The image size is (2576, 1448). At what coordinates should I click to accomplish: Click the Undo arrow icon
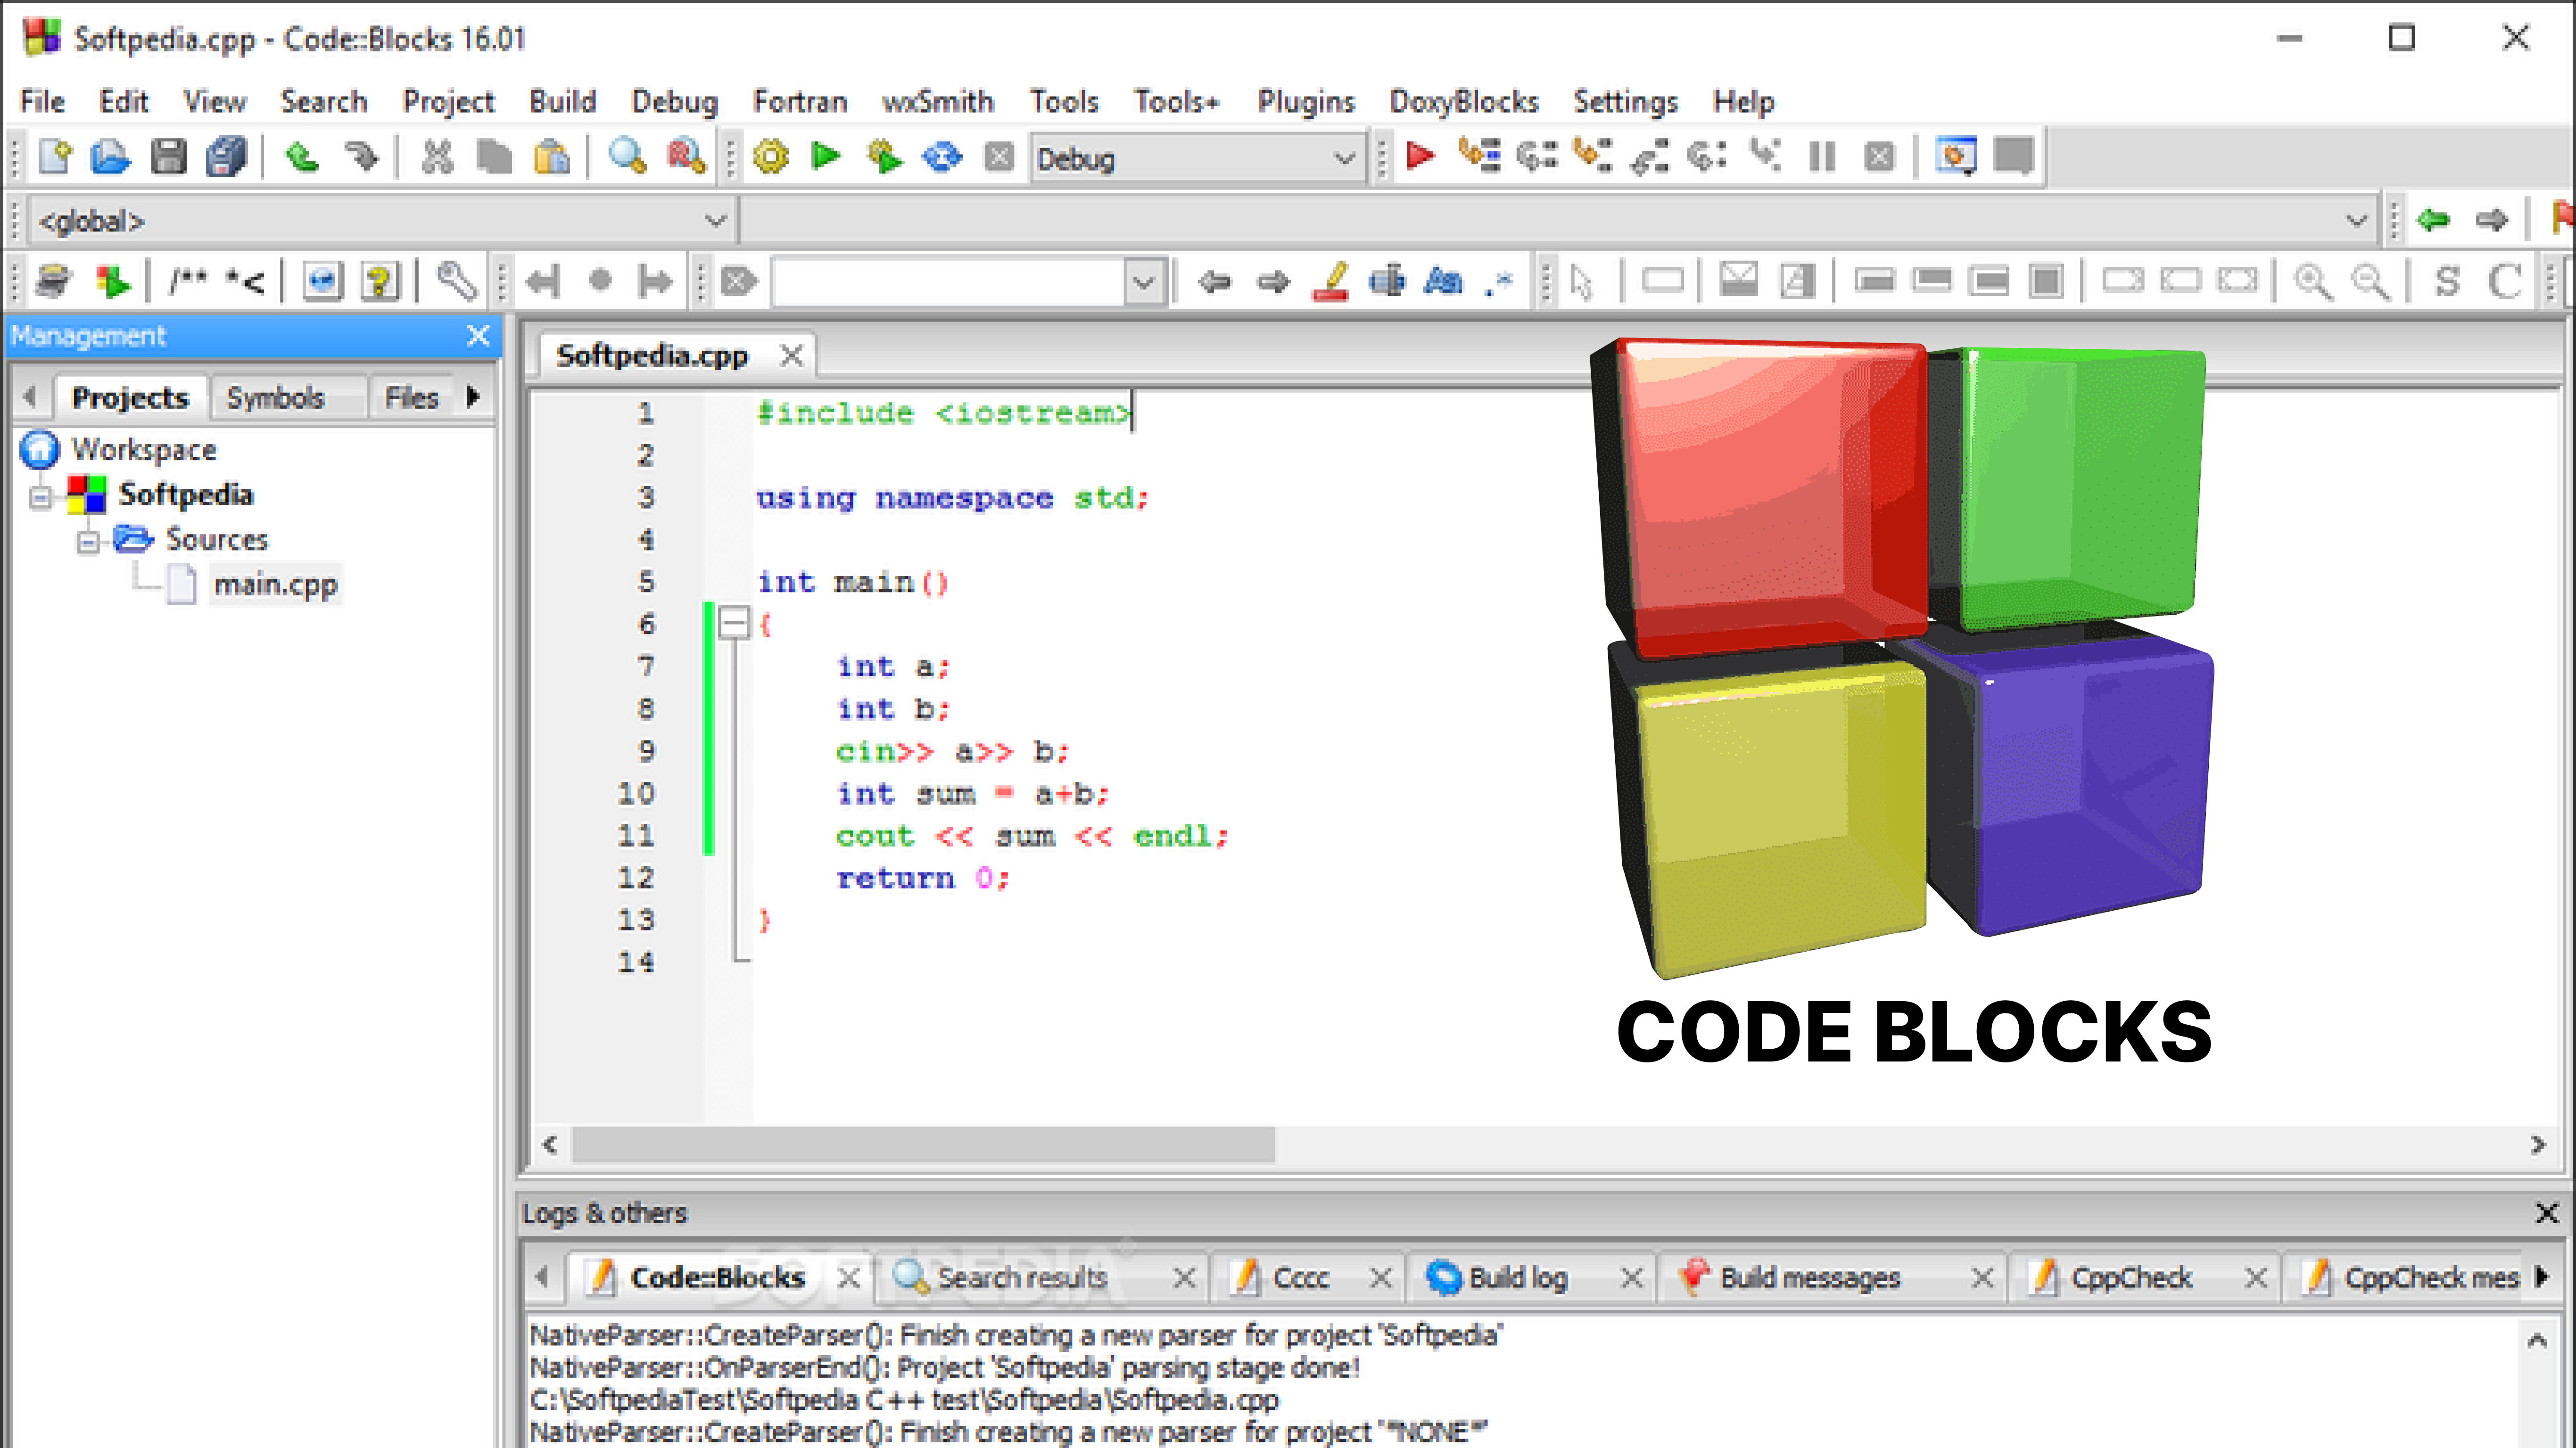[302, 157]
